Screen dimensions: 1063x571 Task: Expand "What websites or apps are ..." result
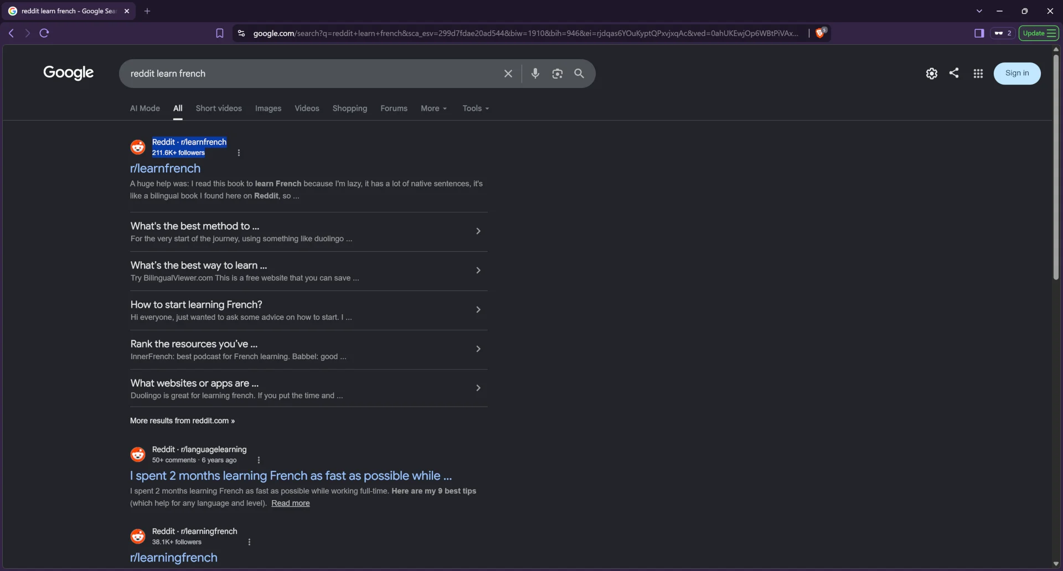coord(309,388)
